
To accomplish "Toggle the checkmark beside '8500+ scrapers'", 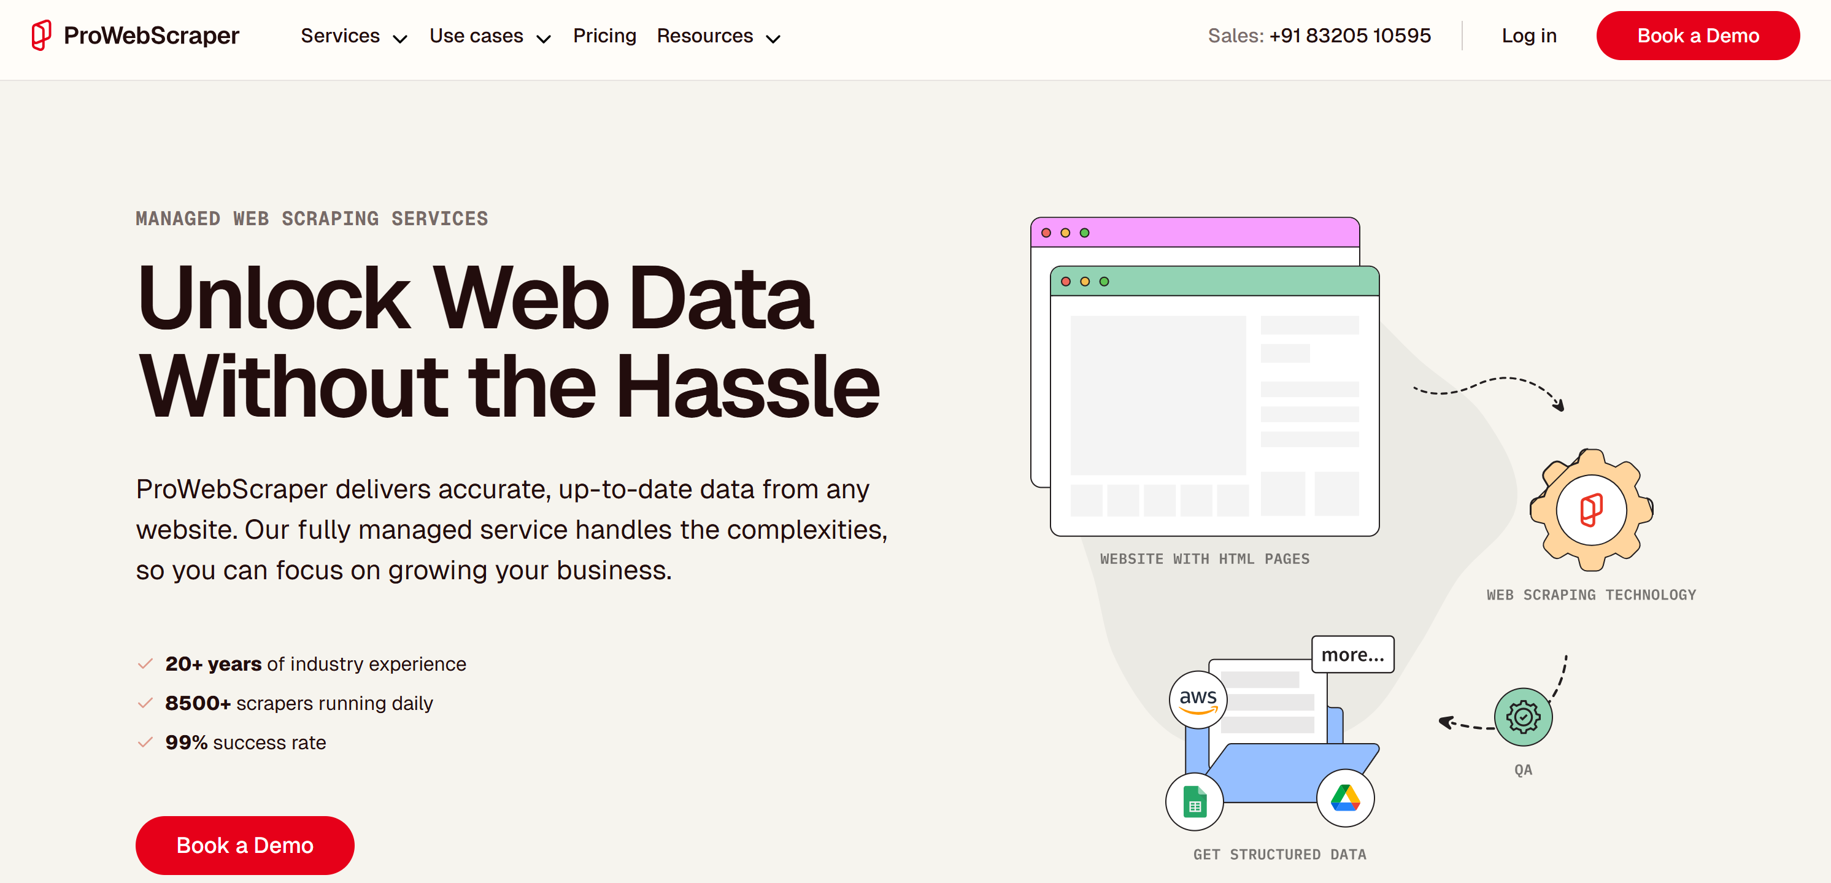I will (144, 702).
